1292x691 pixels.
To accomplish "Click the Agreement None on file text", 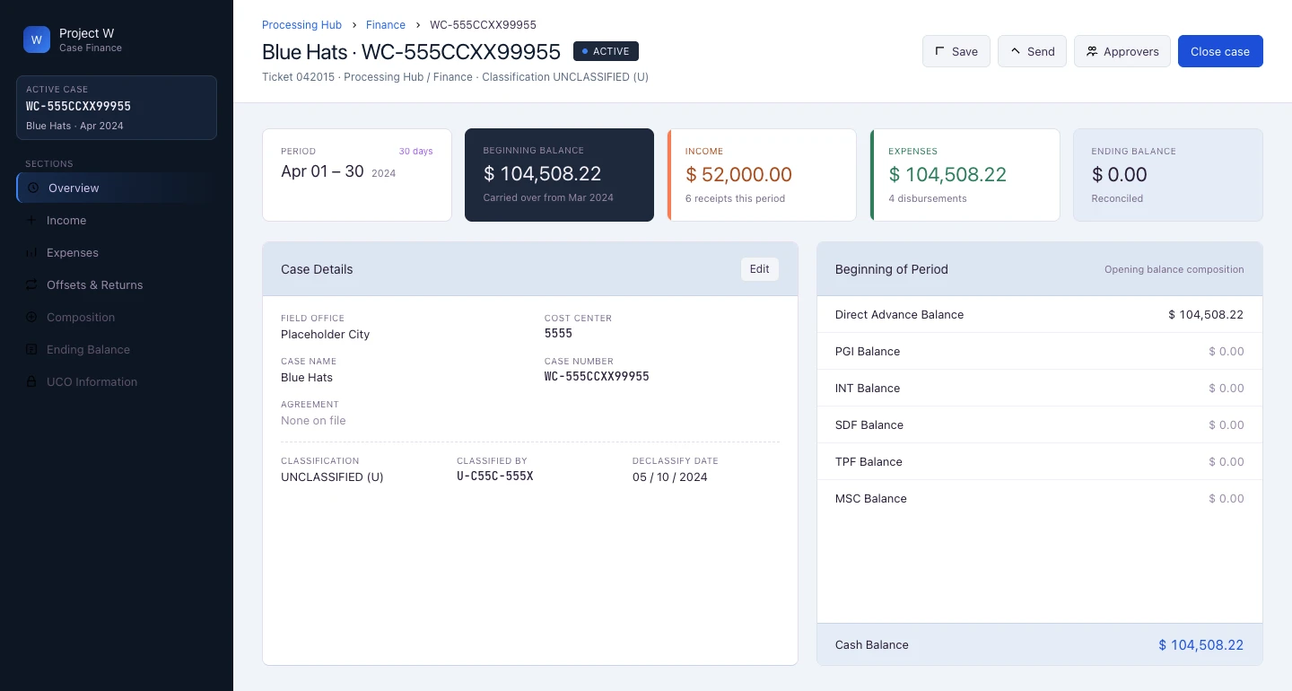I will (313, 421).
